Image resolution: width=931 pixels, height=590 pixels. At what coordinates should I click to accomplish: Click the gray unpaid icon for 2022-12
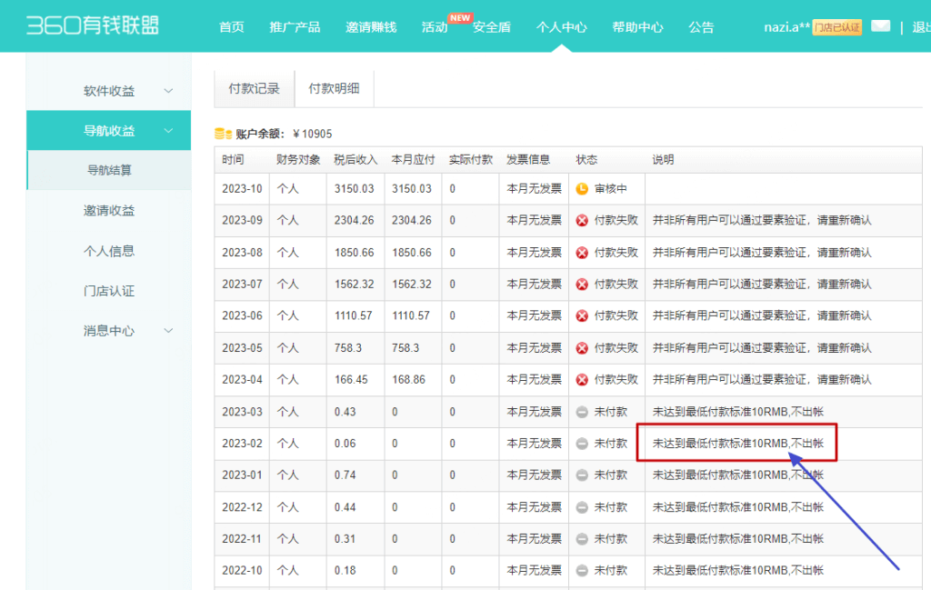(x=582, y=507)
